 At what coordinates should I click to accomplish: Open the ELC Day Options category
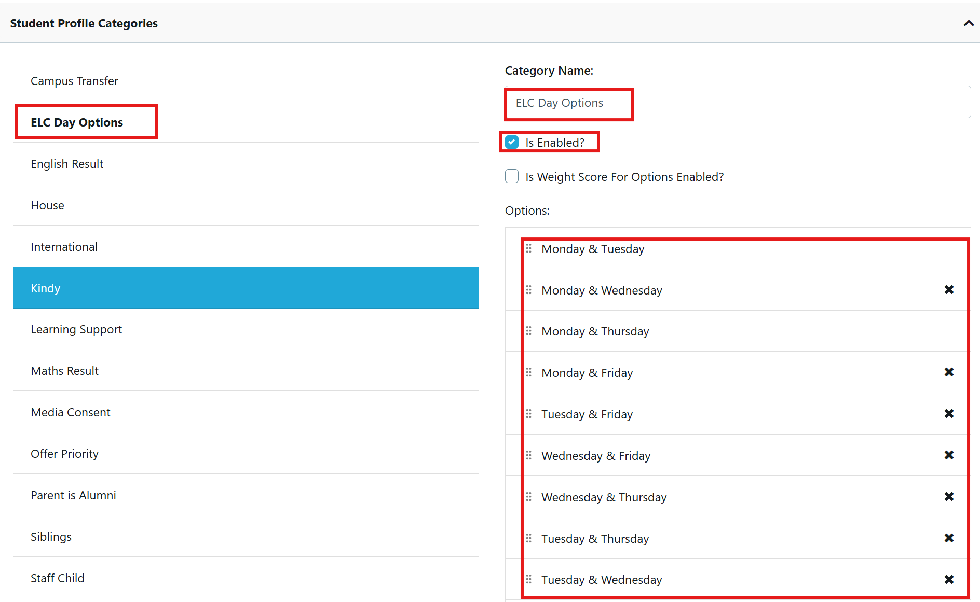(77, 123)
